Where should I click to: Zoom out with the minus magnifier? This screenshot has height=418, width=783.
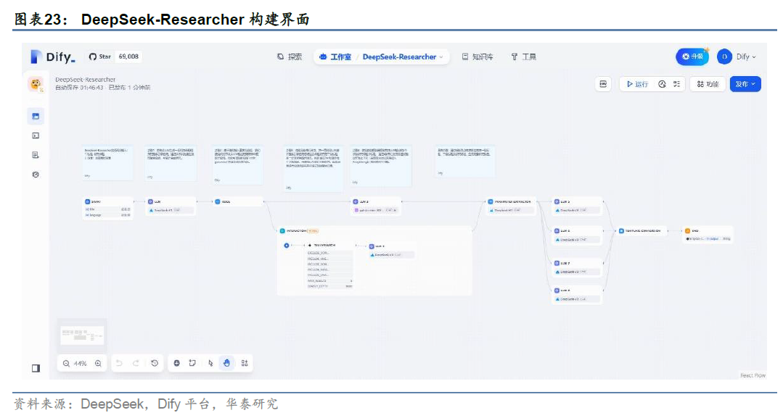(x=66, y=364)
